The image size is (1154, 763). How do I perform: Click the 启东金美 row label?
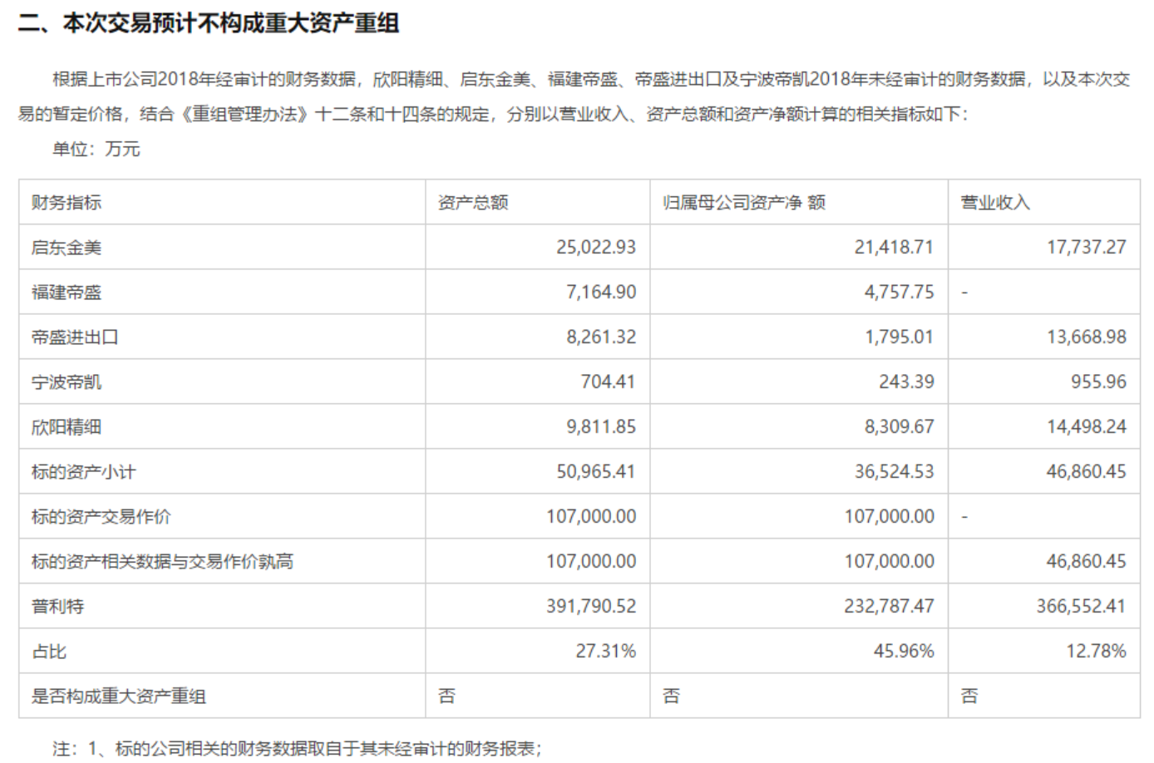pos(67,247)
